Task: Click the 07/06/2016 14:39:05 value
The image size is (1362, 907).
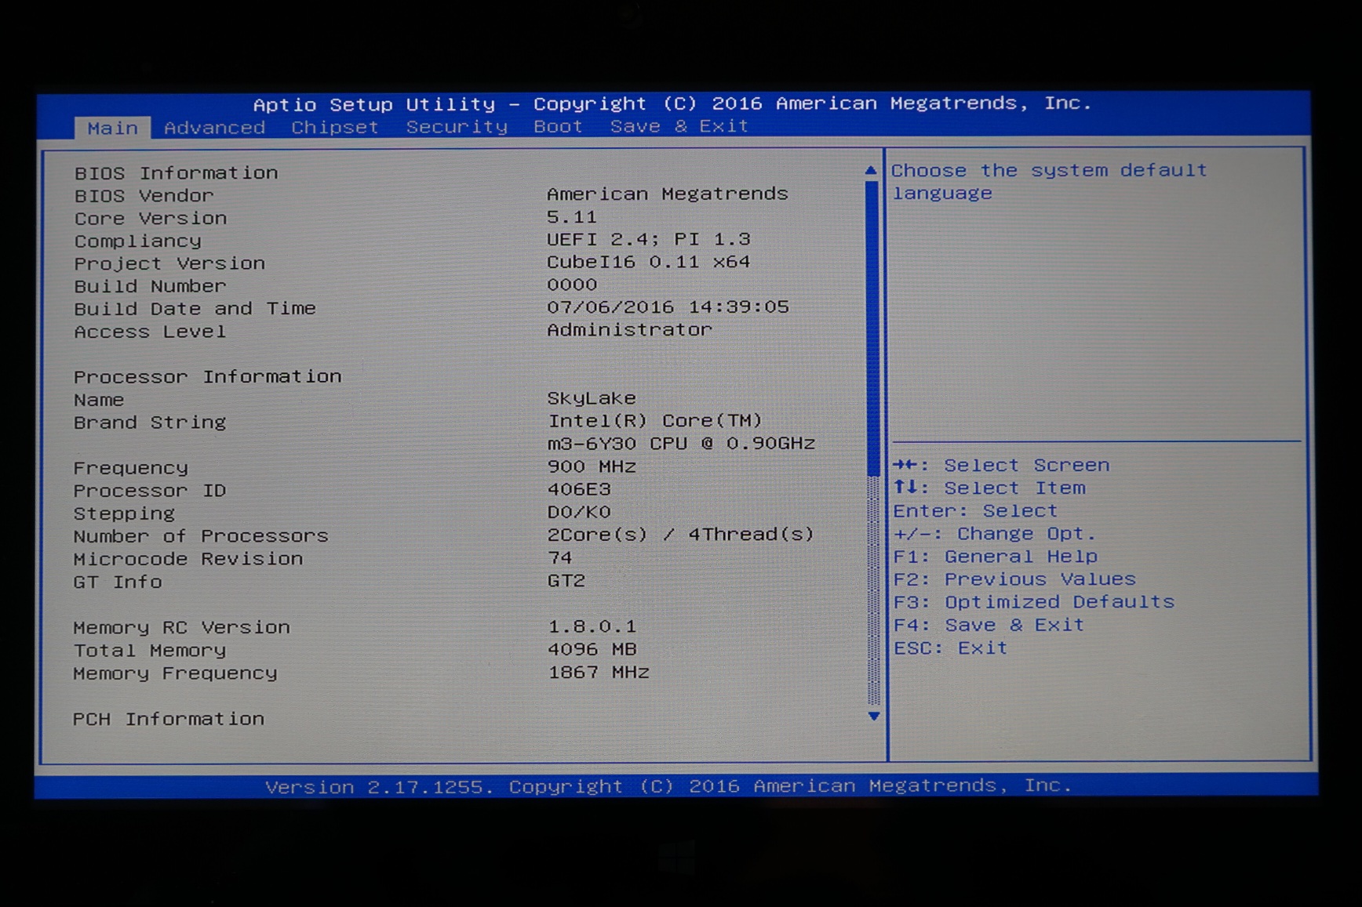Action: pyautogui.click(x=668, y=307)
